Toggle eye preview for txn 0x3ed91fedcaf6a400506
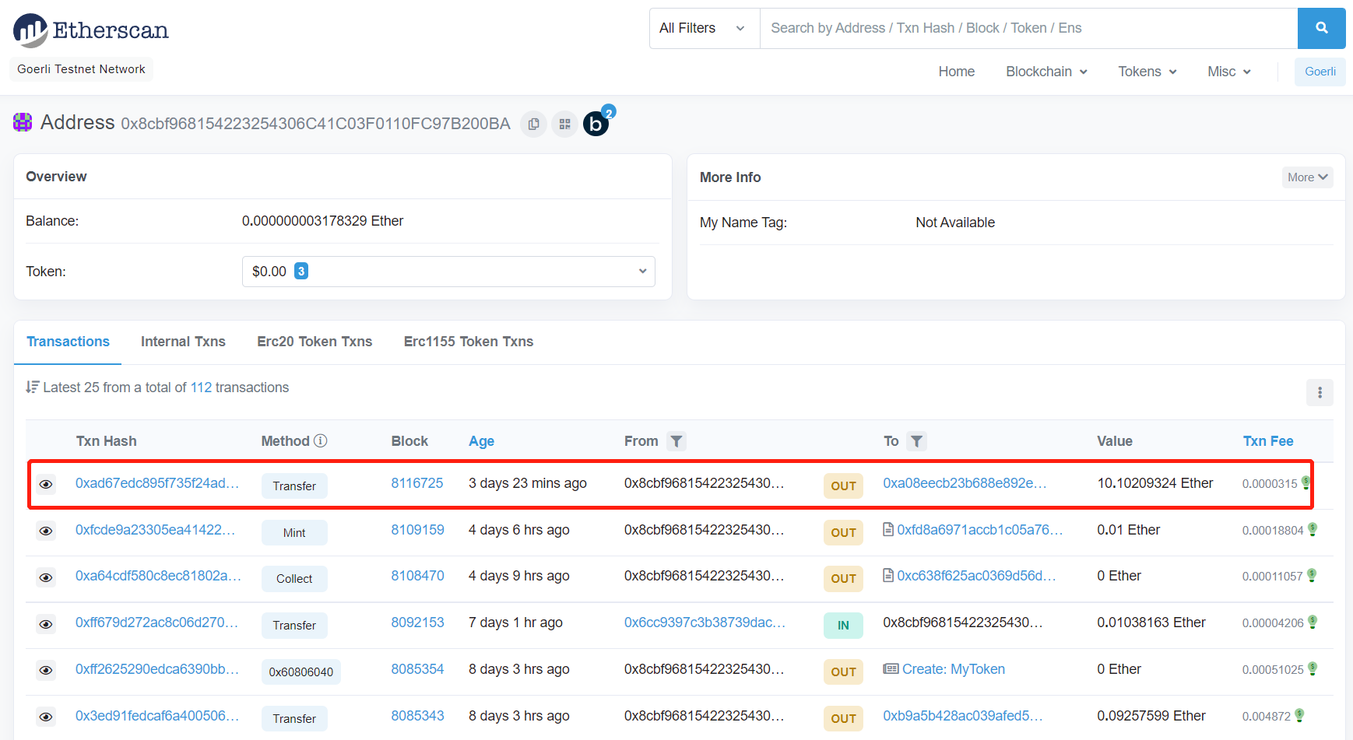1353x740 pixels. point(46,717)
